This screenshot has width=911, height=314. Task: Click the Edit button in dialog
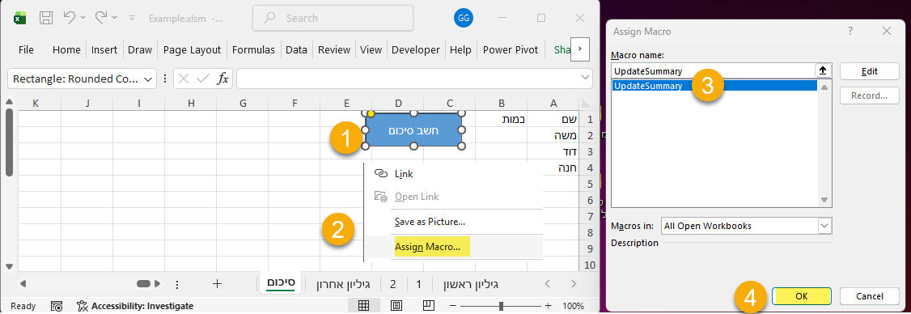pyautogui.click(x=869, y=71)
